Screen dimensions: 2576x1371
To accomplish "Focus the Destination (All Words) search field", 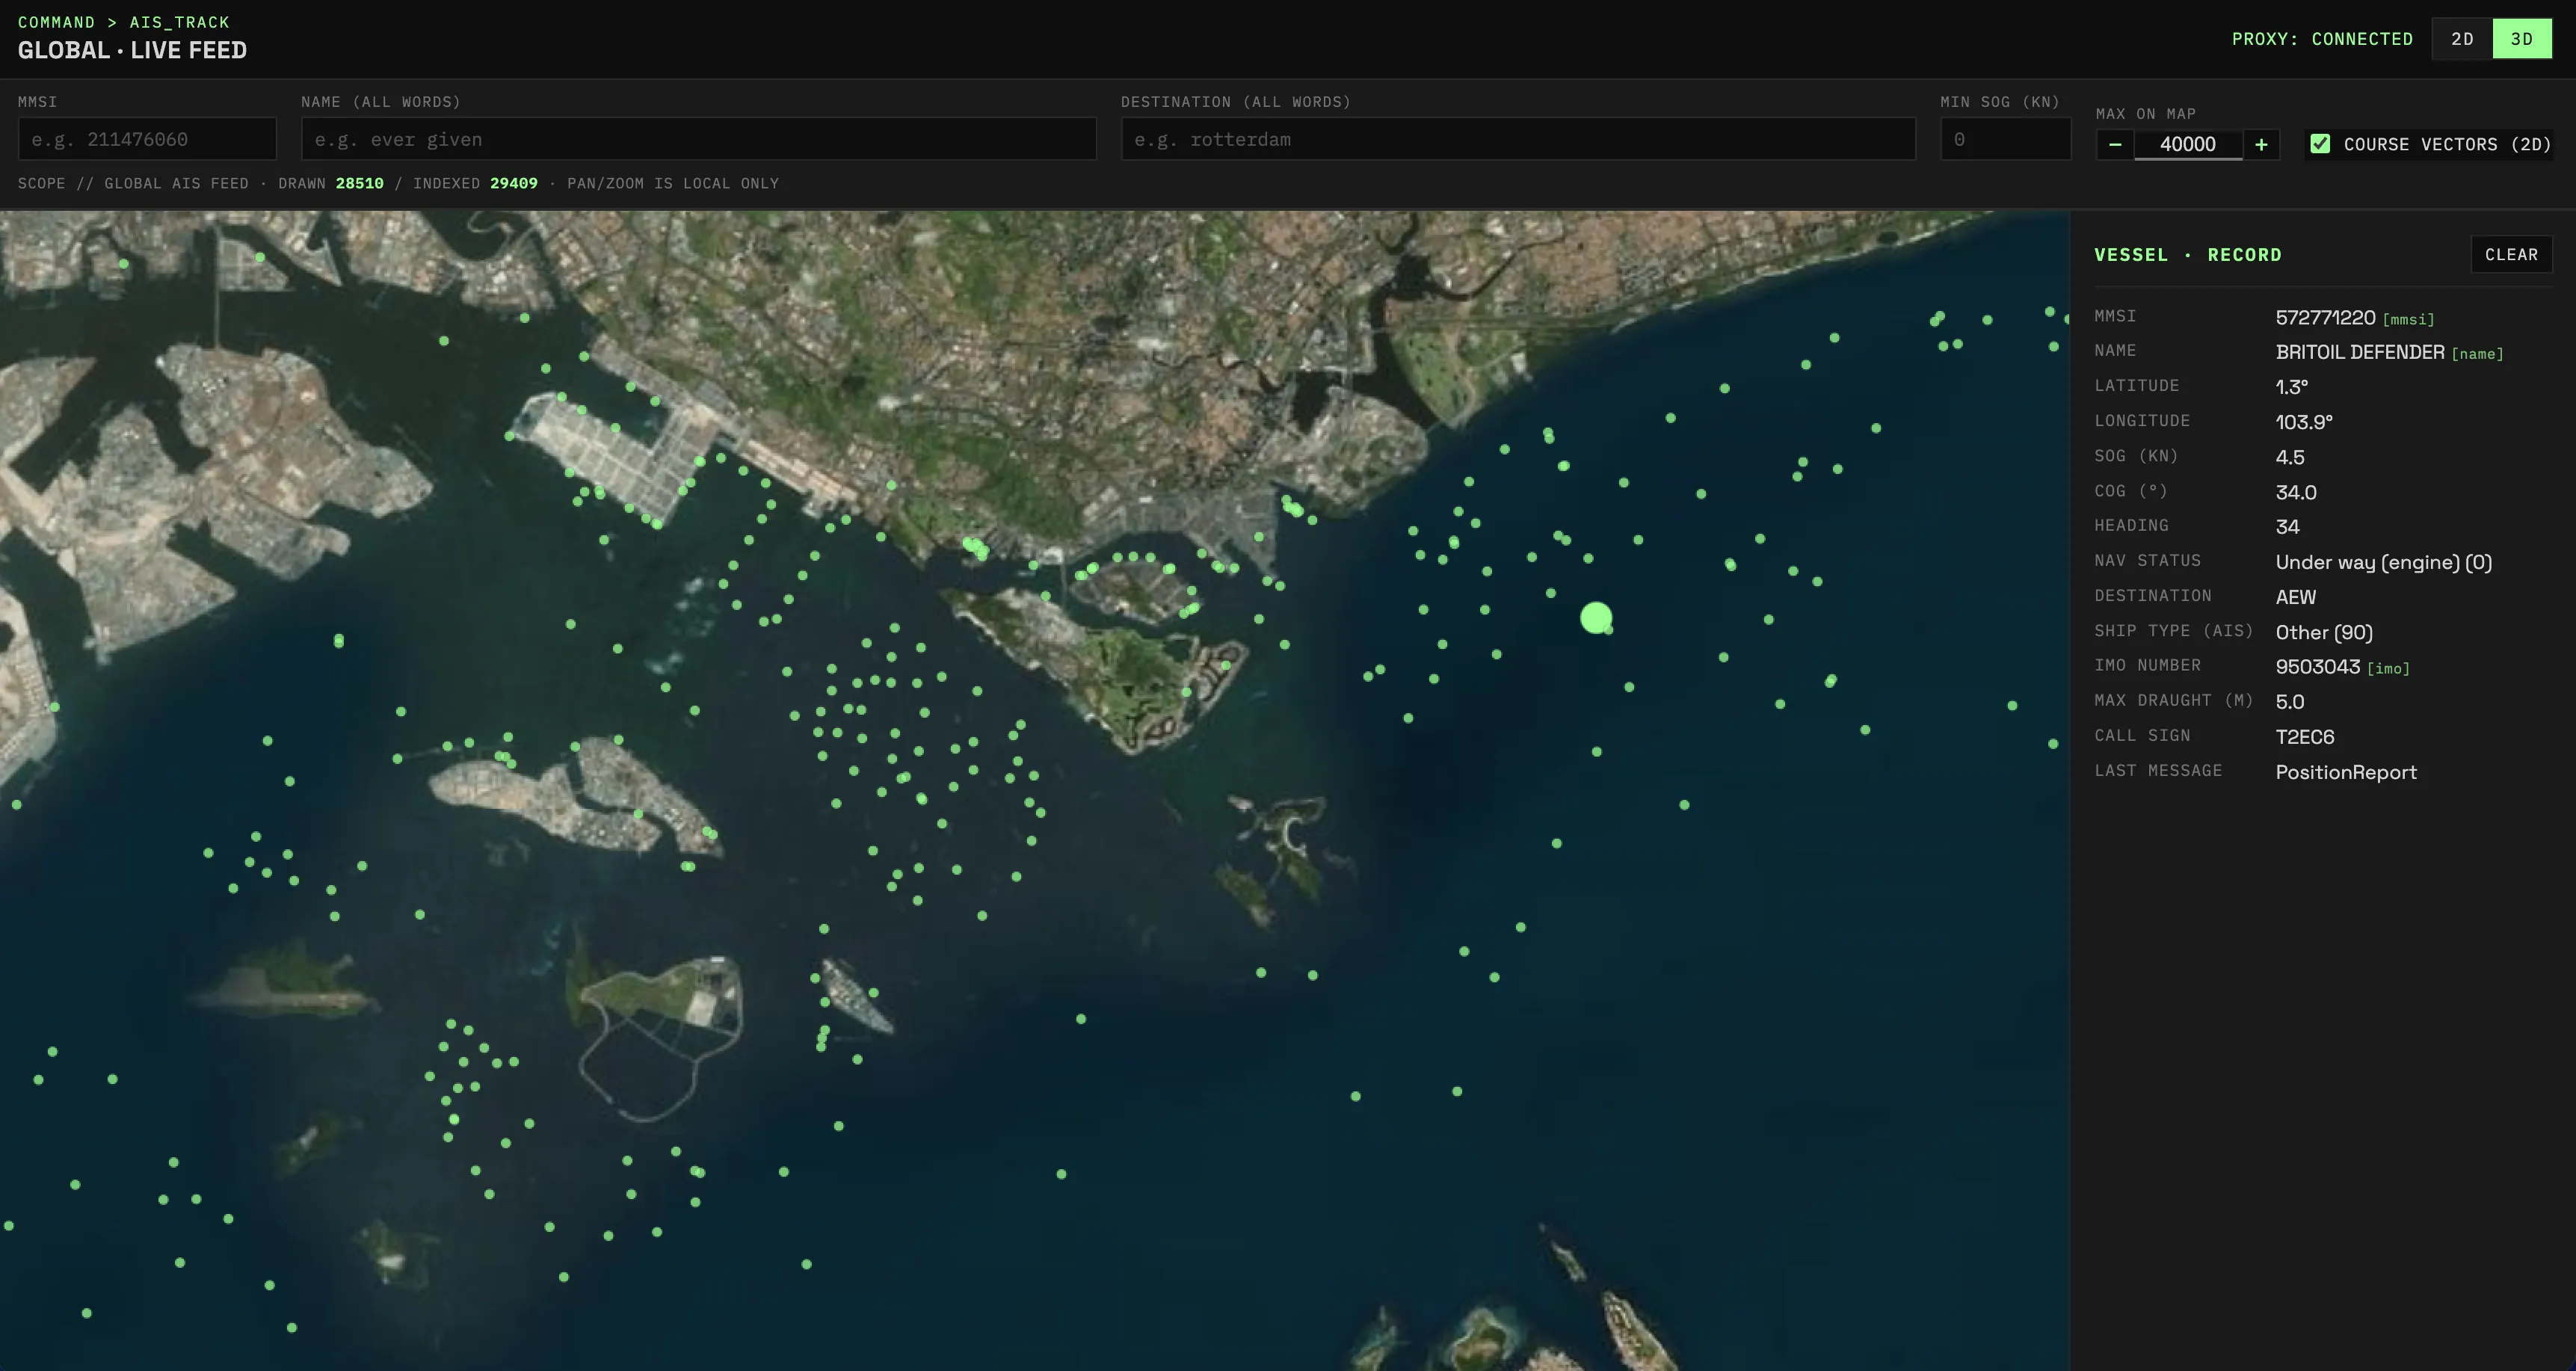I will (1518, 139).
